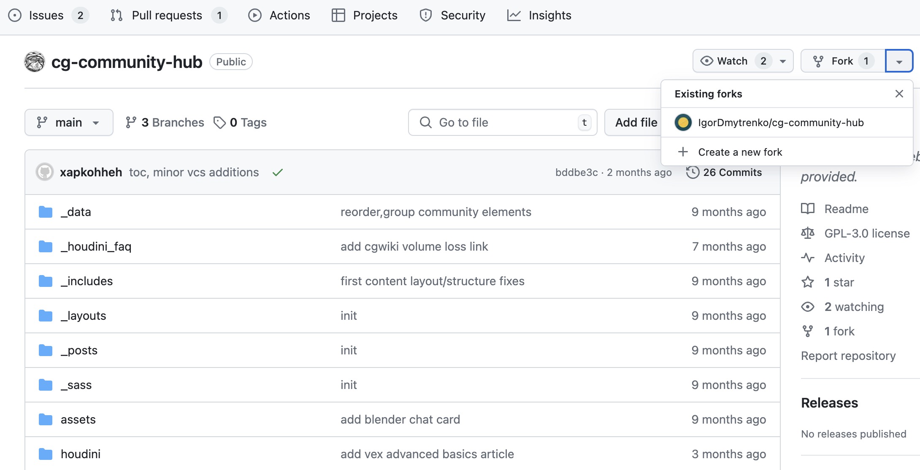The width and height of the screenshot is (920, 470).
Task: Open 'reorder,group community elements' commit
Action: [436, 212]
